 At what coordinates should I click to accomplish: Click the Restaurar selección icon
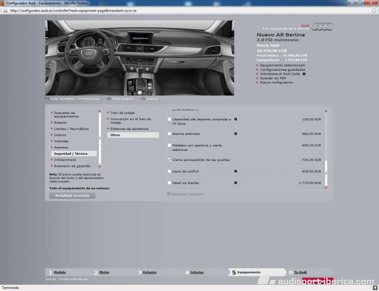pyautogui.click(x=169, y=194)
